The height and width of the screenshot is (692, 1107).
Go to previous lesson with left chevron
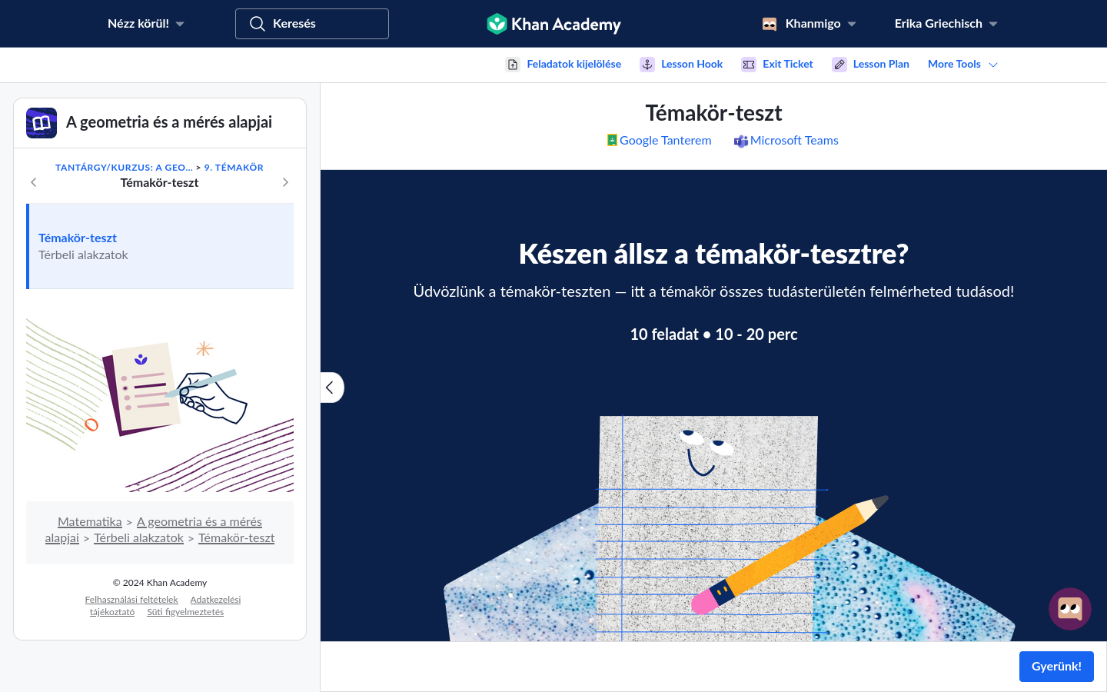33,182
